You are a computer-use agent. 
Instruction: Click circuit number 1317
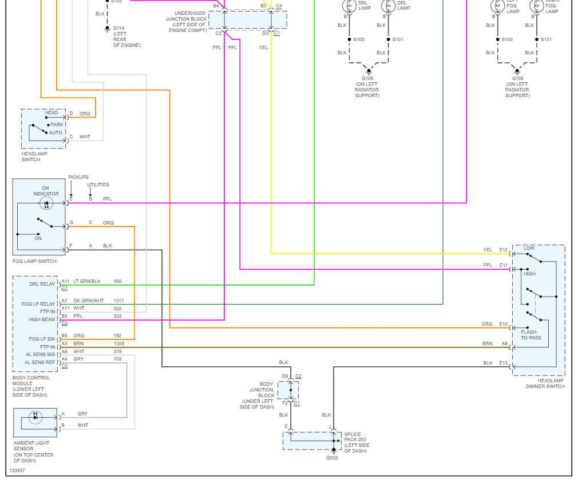click(x=119, y=301)
